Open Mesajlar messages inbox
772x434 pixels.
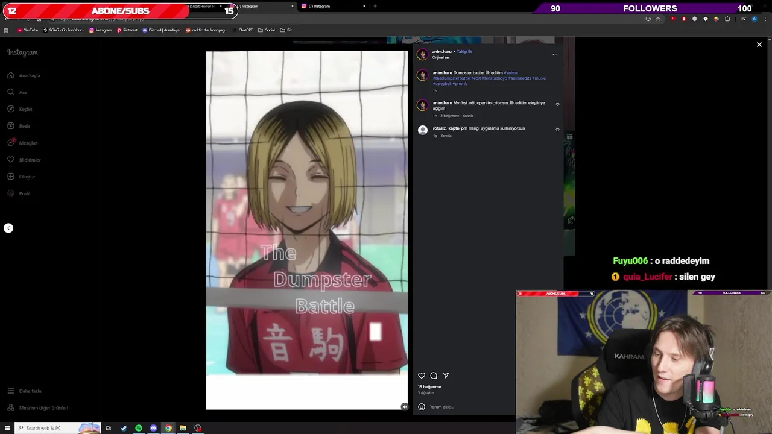coord(22,143)
